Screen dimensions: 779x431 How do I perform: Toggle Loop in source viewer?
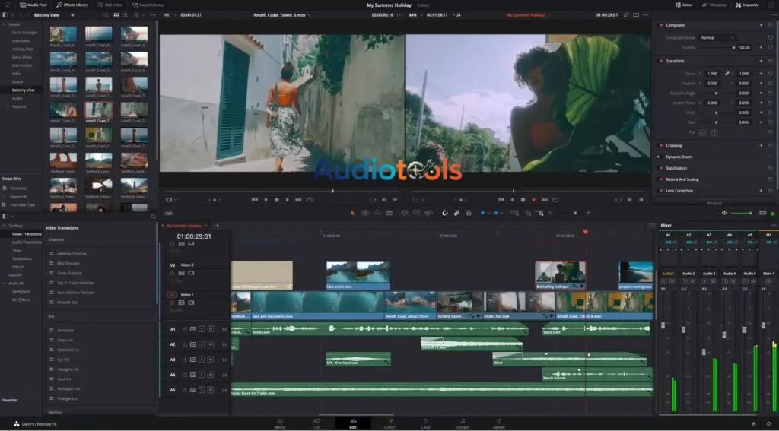(x=309, y=200)
